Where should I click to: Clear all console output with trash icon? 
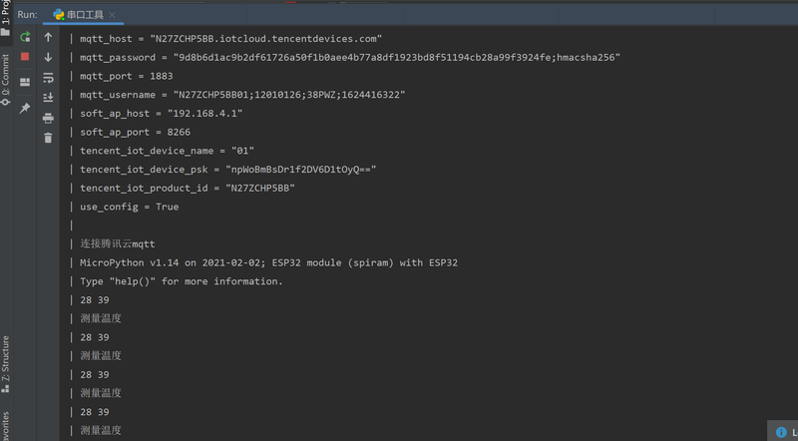coord(48,138)
